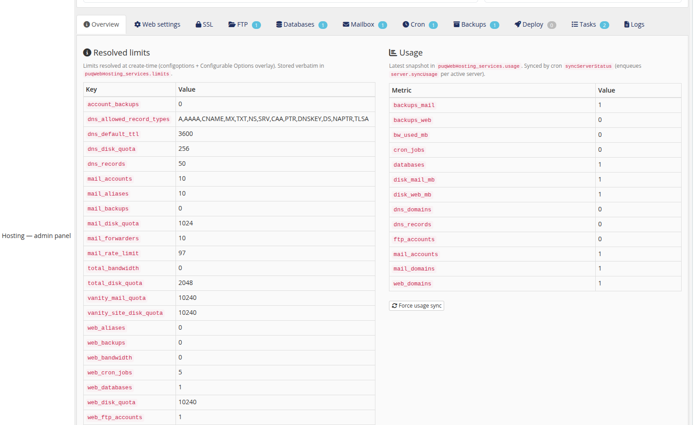
Task: Click the refresh icon in Force usage sync
Action: tap(394, 306)
